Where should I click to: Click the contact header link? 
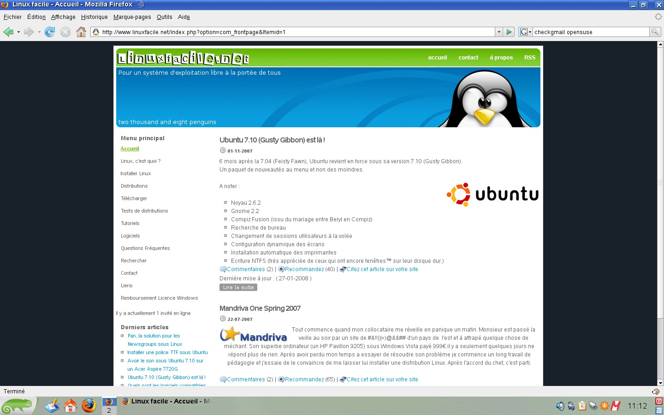pyautogui.click(x=468, y=58)
